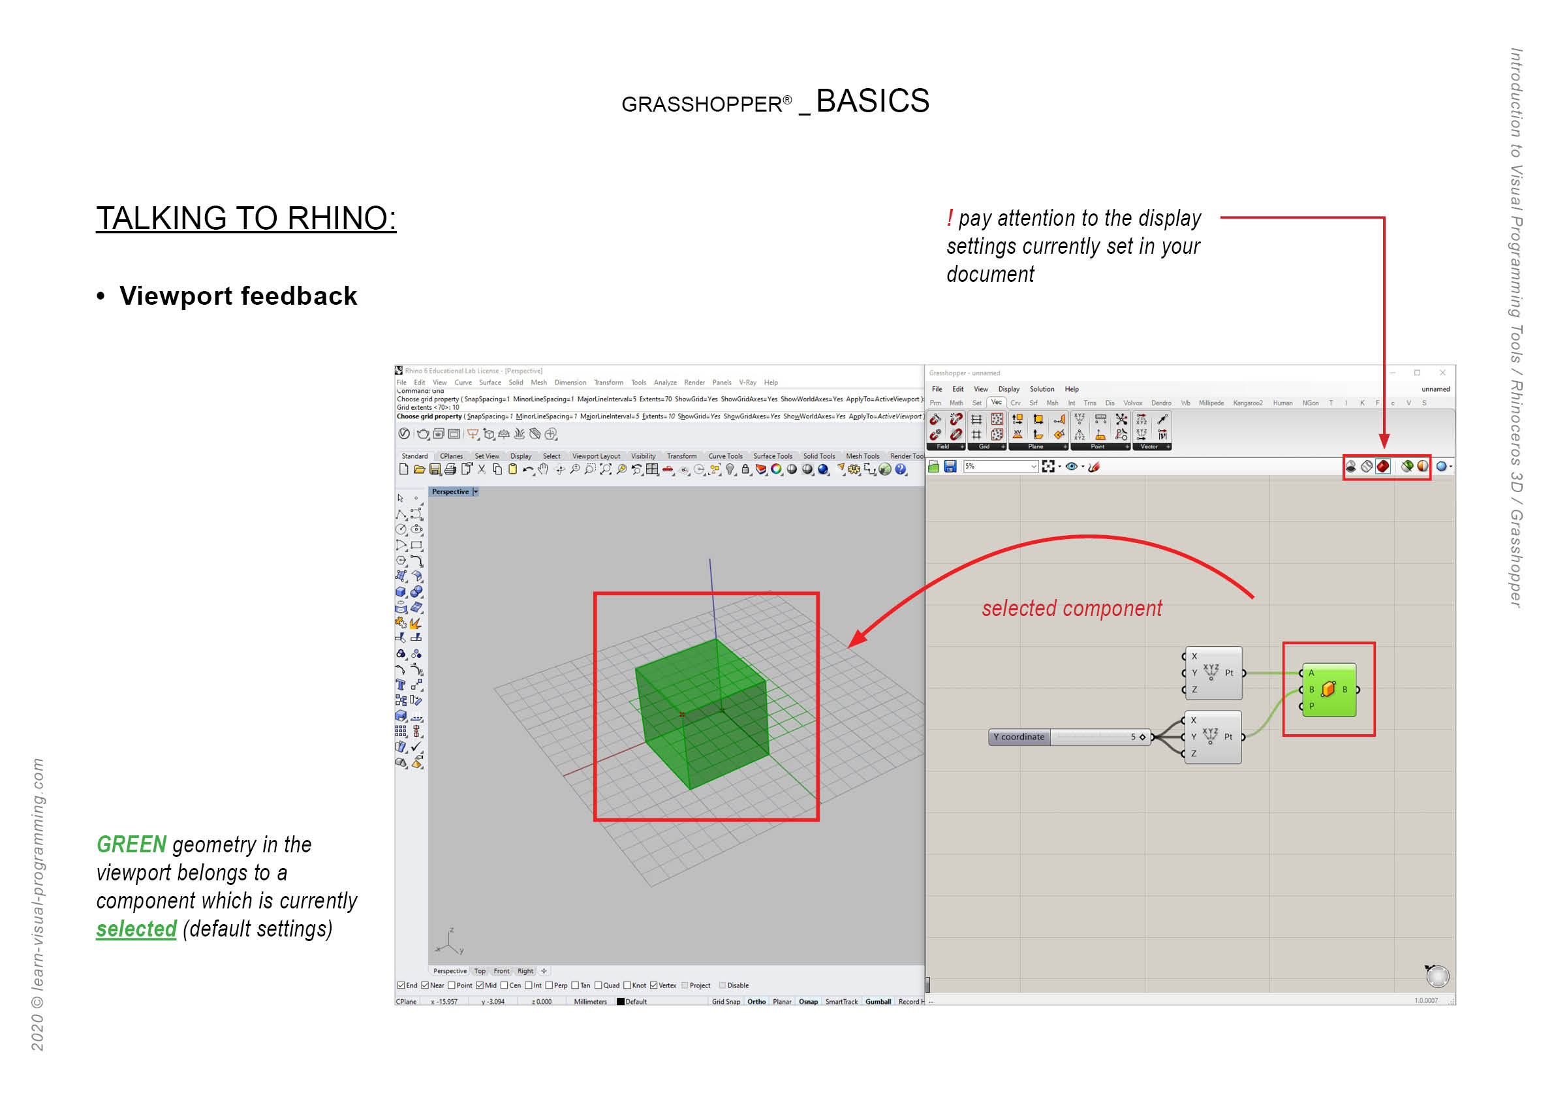This screenshot has height=1099, width=1554.
Task: Switch to the Vec tab in Grasshopper
Action: tap(998, 403)
